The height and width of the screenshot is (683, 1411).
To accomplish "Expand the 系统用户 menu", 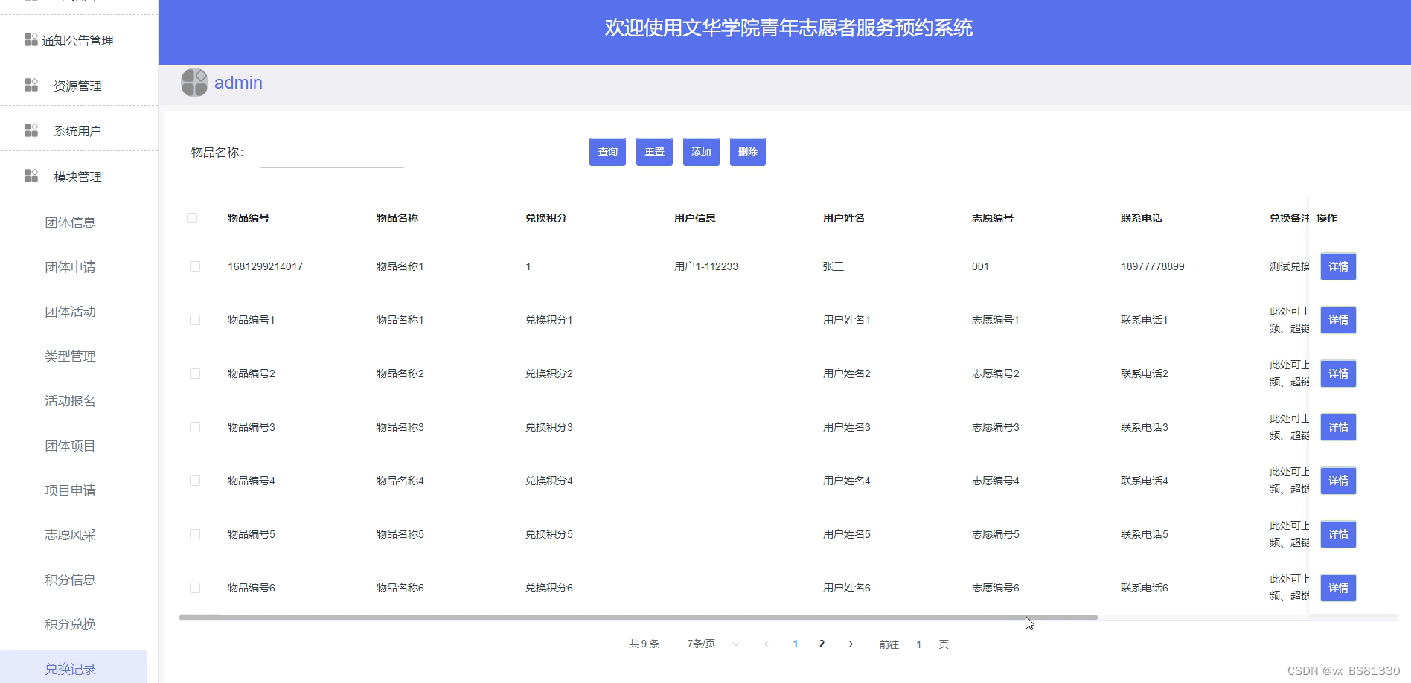I will [x=79, y=131].
